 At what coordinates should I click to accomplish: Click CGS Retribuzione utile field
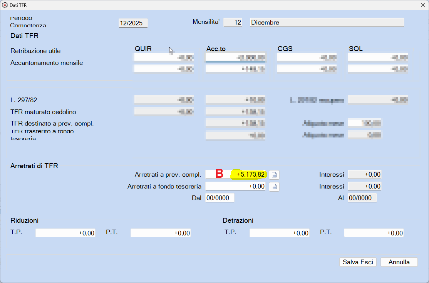[307, 57]
